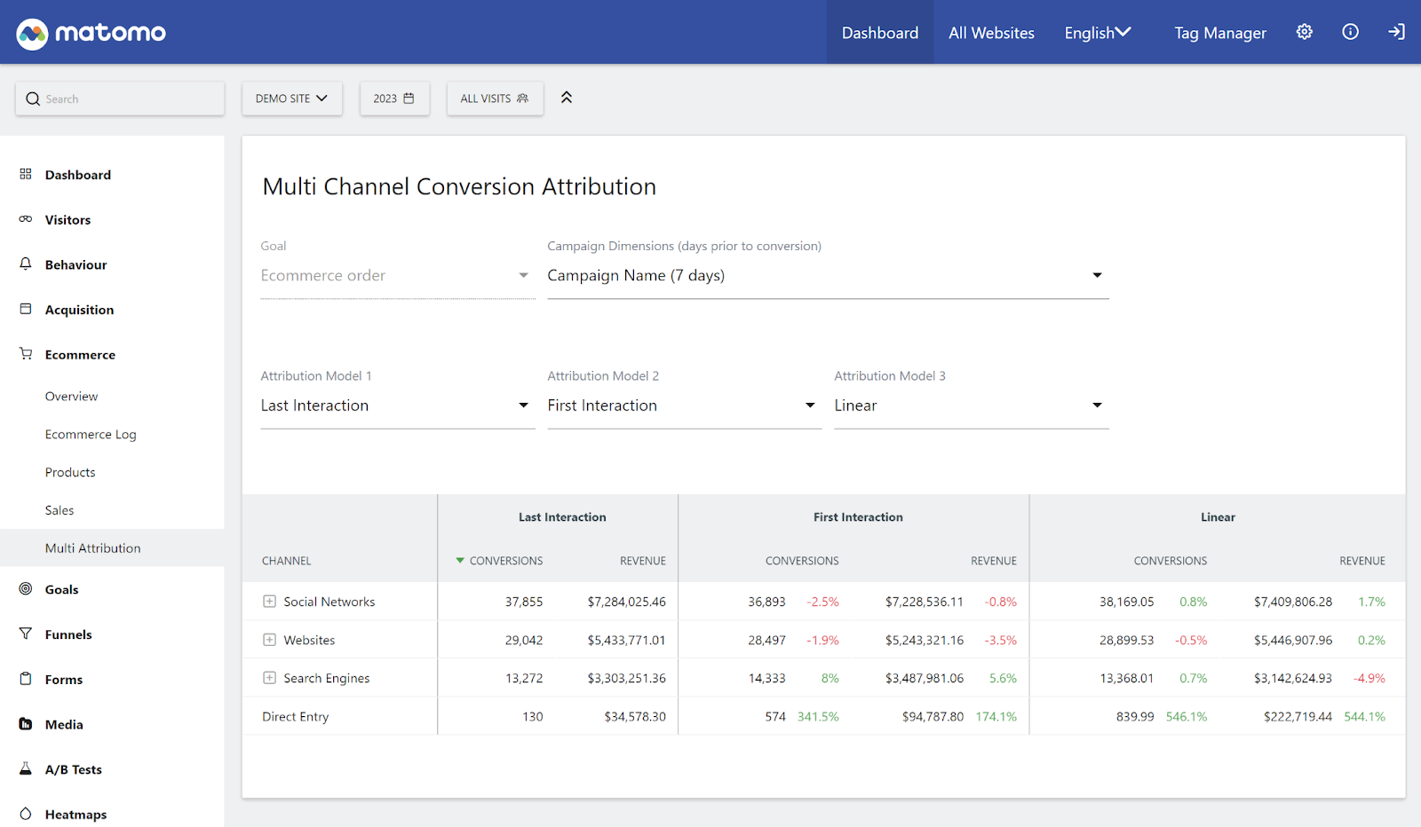The image size is (1421, 827).
Task: Open the admin settings gear
Action: tap(1304, 32)
